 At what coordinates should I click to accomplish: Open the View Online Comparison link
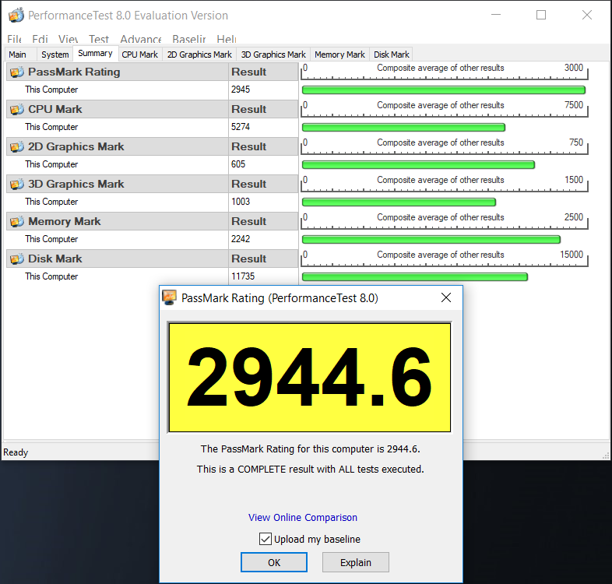302,517
